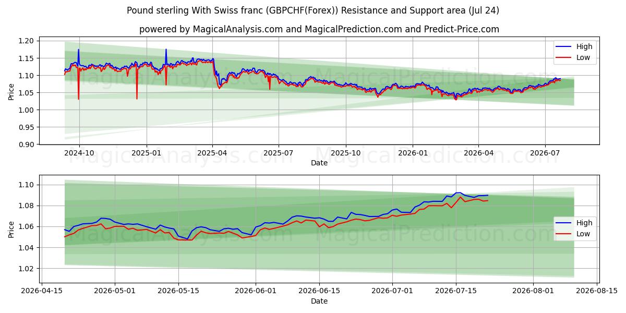Click the 'Date' axis label under the bottom chart

click(x=319, y=301)
